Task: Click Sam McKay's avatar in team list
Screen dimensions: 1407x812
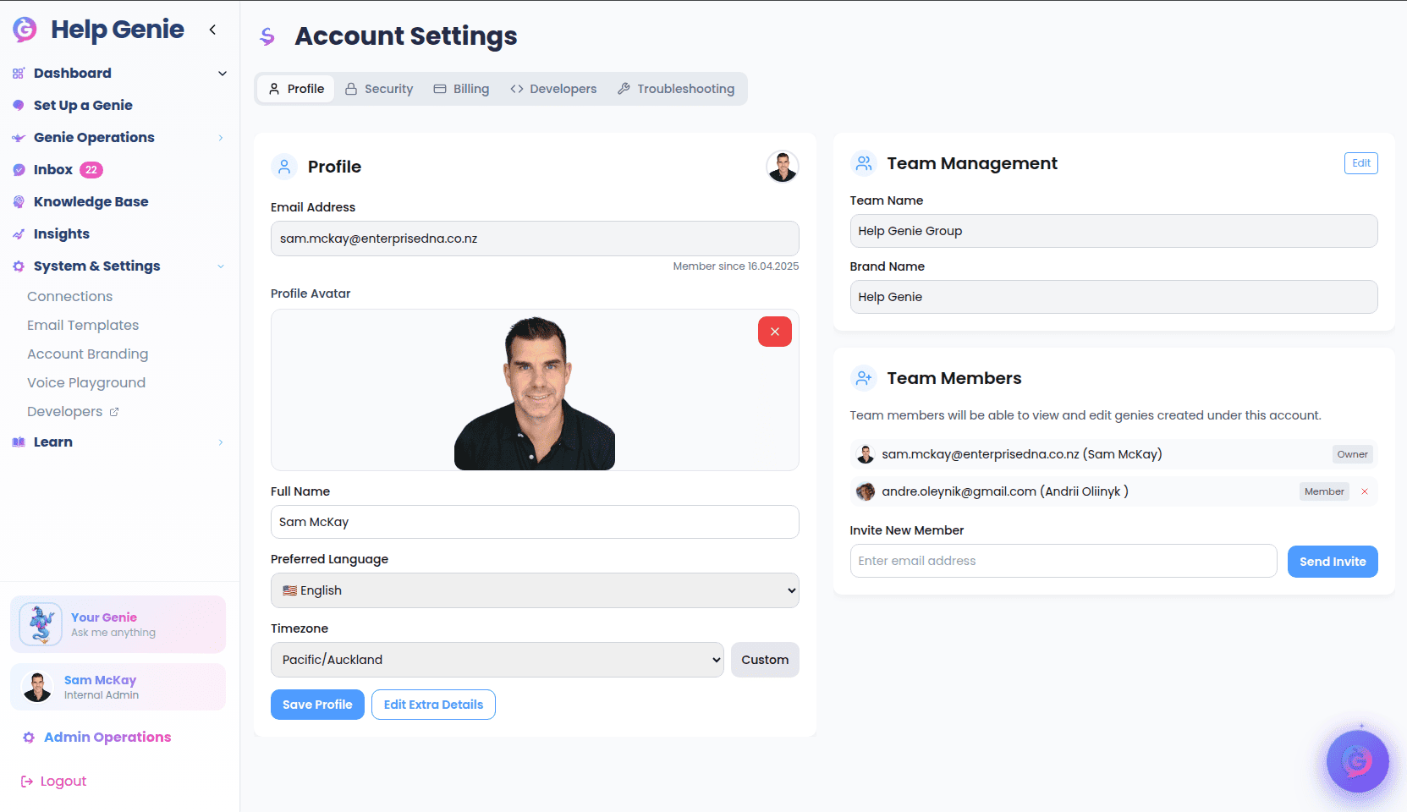Action: pyautogui.click(x=866, y=454)
